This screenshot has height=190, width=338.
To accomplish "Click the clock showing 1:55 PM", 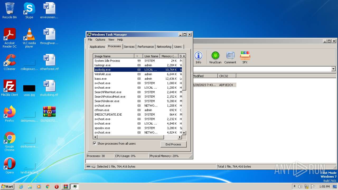I will point(324,187).
